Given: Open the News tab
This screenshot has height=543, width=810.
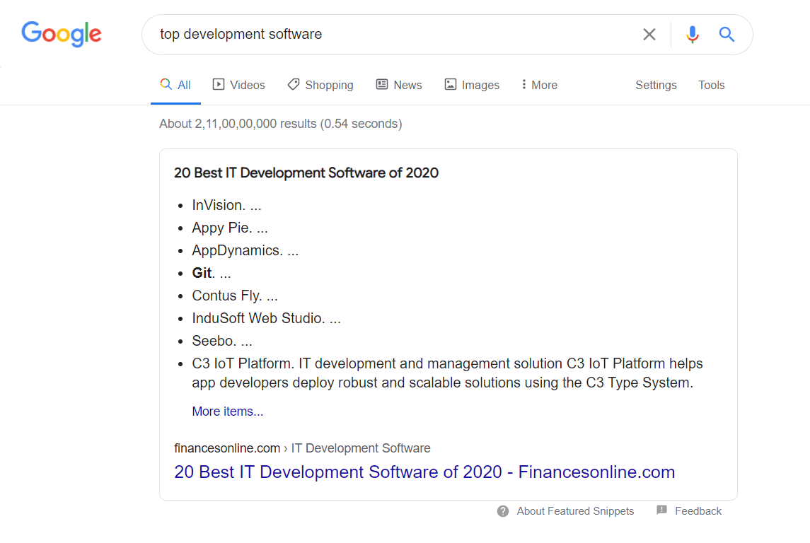Looking at the screenshot, I should (399, 85).
